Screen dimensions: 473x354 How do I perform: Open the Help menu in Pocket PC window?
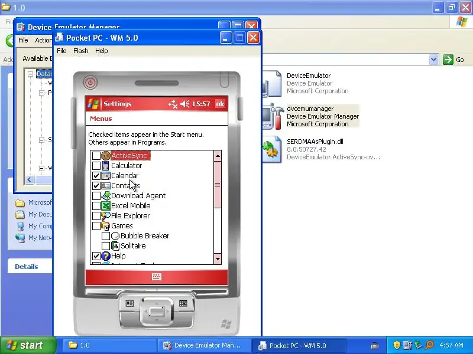coord(101,51)
